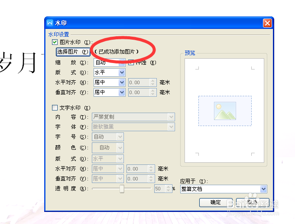Open the 应用于 dropdown showing 整篇文档

click(x=224, y=189)
